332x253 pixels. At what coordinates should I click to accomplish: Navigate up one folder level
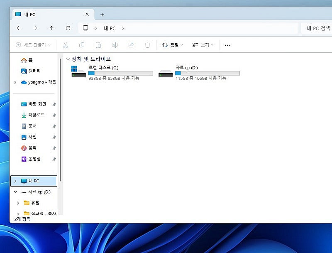[x=51, y=28]
